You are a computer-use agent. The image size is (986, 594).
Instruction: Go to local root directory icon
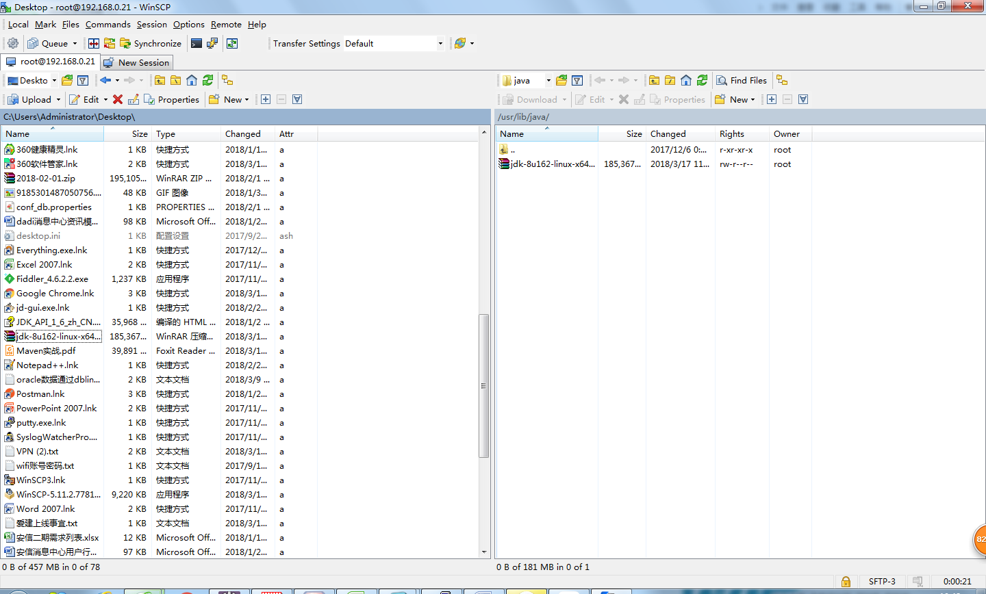(x=175, y=80)
